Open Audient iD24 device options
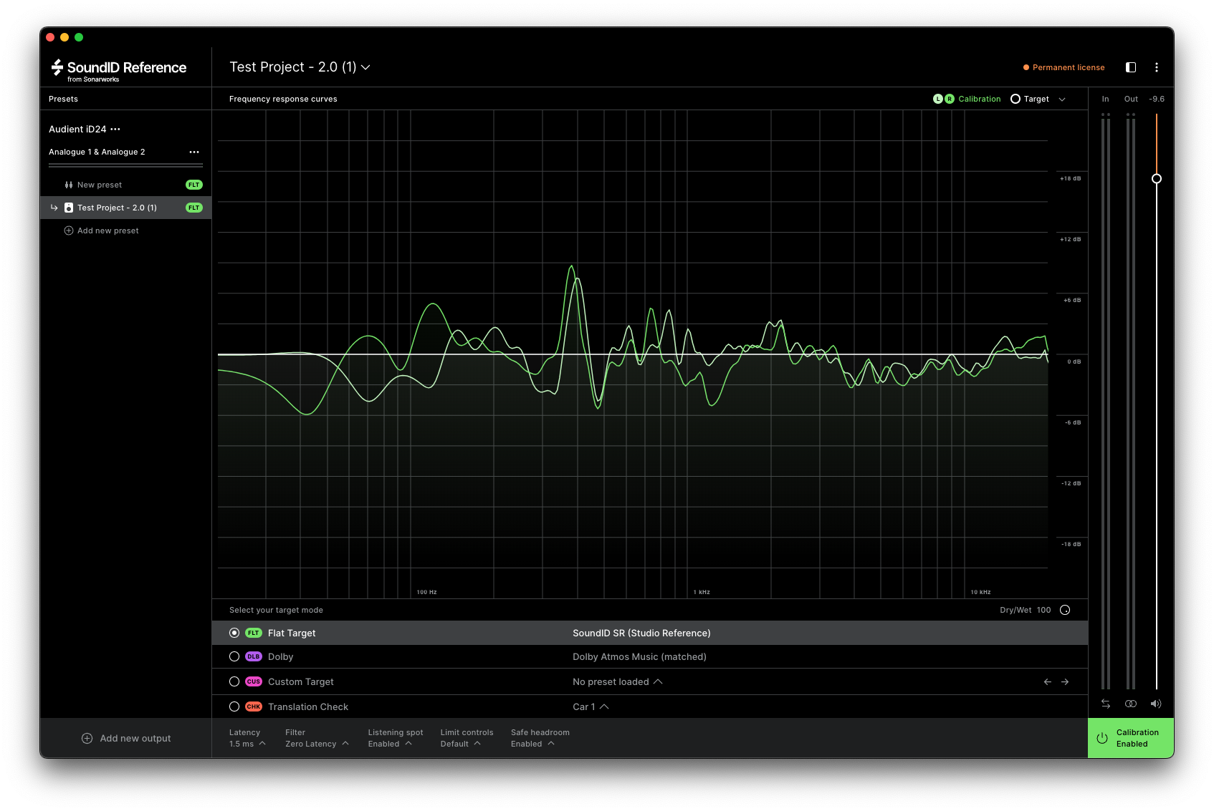The image size is (1214, 811). (115, 130)
